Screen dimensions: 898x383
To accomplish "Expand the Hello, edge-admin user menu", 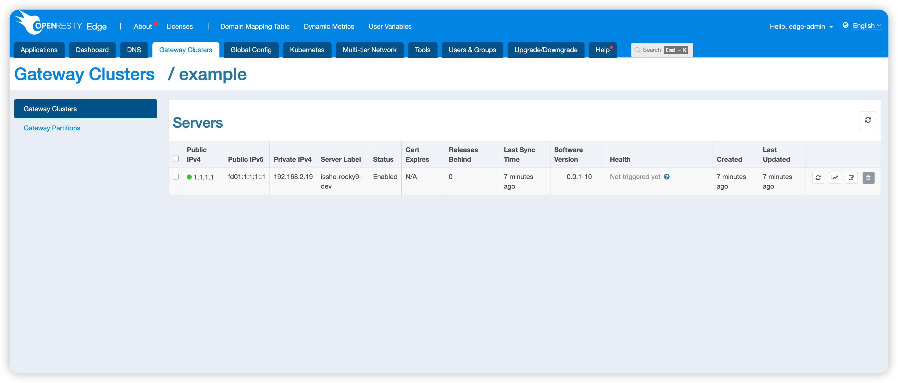I will 801,26.
